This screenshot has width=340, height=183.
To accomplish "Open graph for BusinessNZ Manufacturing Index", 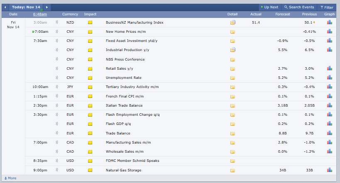I will point(329,22).
